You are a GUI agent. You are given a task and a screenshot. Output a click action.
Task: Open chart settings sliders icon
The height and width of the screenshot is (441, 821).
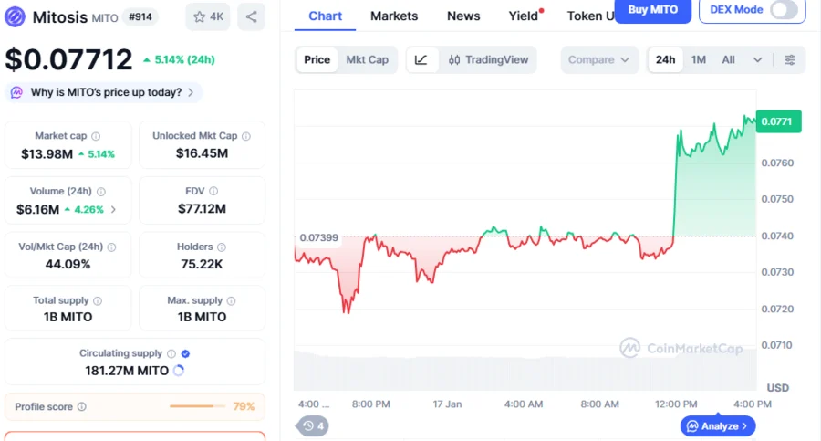pyautogui.click(x=790, y=59)
